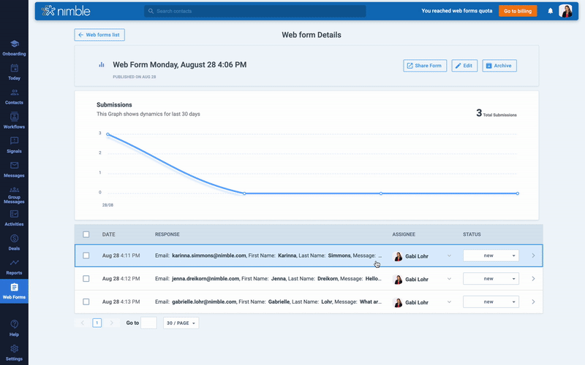The width and height of the screenshot is (585, 365).
Task: Open the Help icon in sidebar
Action: tap(14, 327)
